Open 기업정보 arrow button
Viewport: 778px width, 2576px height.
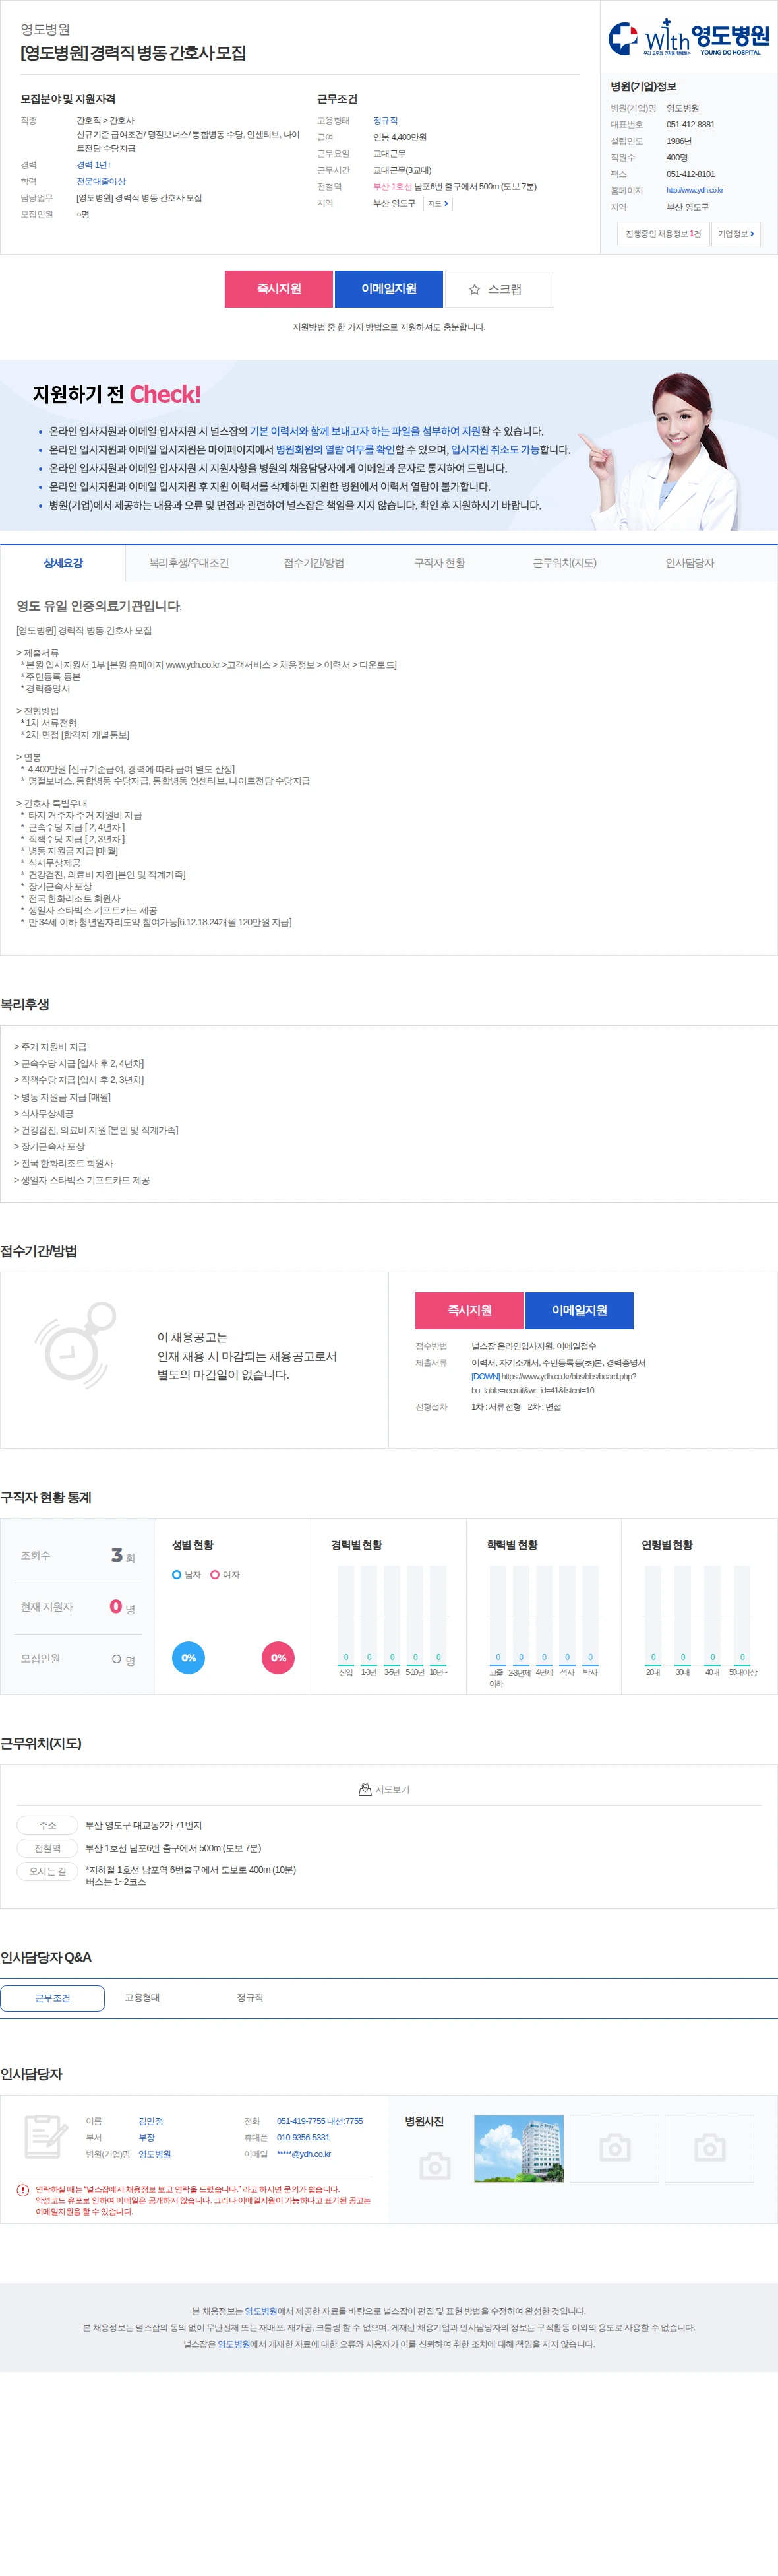736,234
